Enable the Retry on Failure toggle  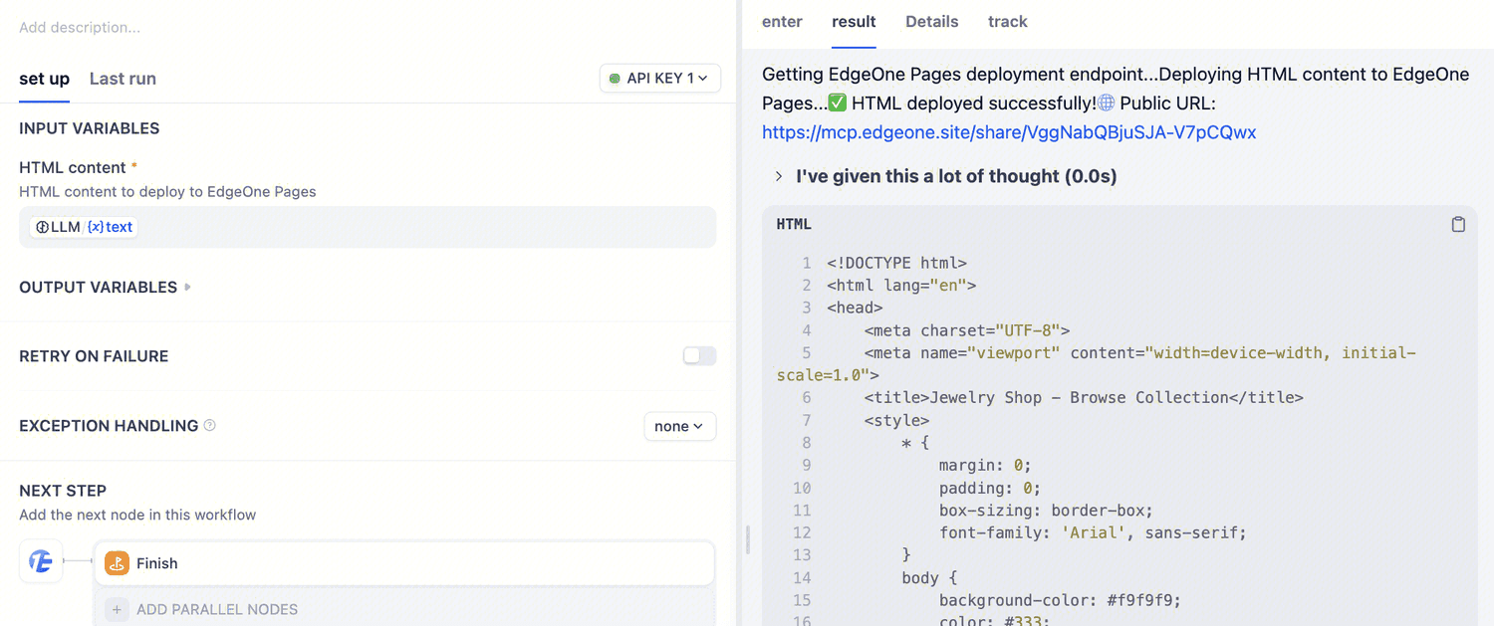click(x=699, y=356)
